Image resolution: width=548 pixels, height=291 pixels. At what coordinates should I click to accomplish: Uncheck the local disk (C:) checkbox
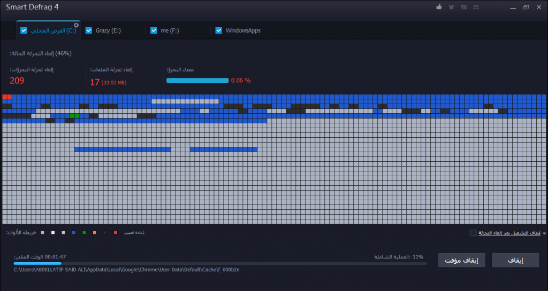pyautogui.click(x=24, y=30)
